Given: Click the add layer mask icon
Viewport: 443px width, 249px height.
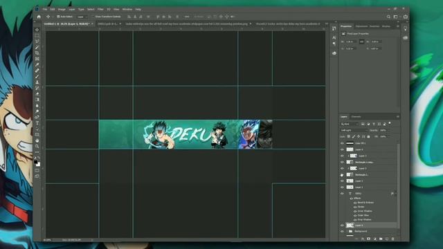Looking at the screenshot, I should point(369,239).
